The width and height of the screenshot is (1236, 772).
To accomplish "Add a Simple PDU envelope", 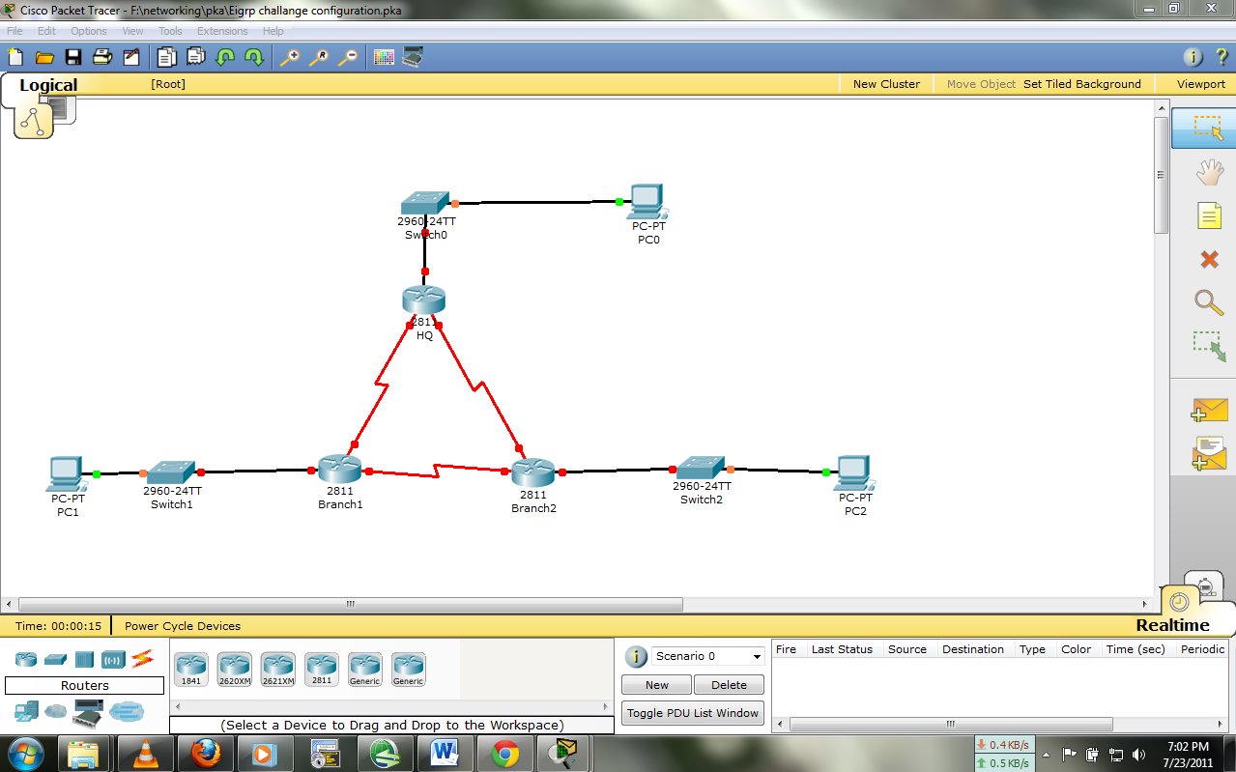I will pyautogui.click(x=1209, y=410).
